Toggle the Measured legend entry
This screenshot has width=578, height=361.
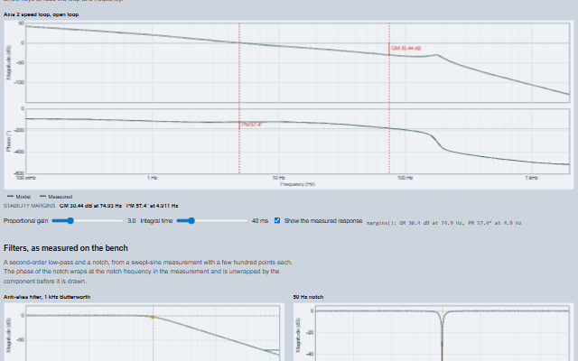click(56, 197)
